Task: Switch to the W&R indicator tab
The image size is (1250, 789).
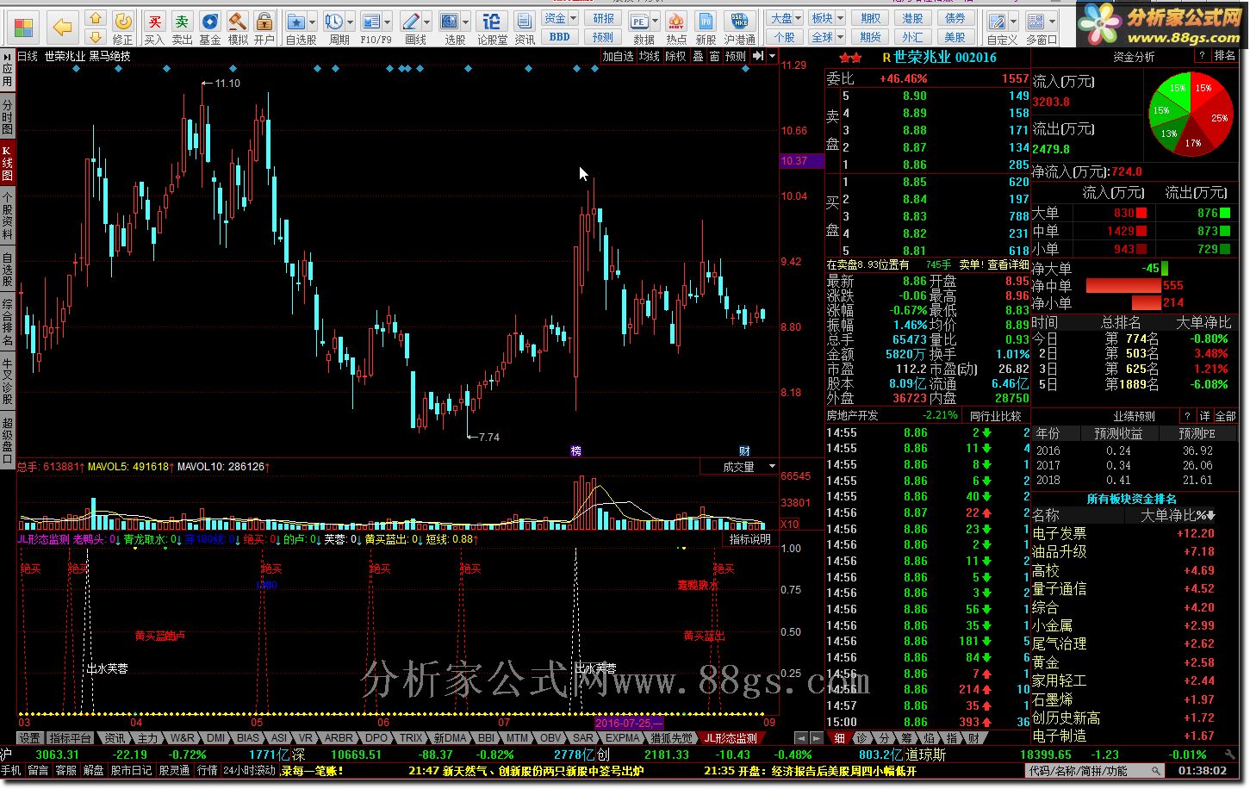Action: pos(183,739)
